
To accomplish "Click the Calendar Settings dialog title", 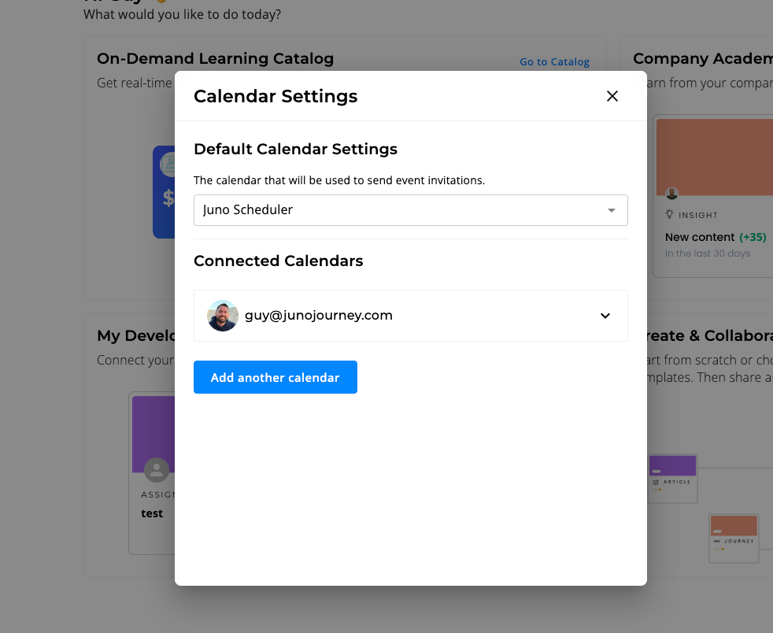I will click(276, 96).
